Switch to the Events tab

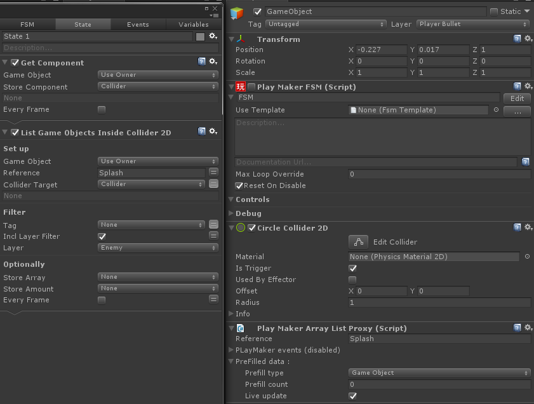pyautogui.click(x=138, y=25)
